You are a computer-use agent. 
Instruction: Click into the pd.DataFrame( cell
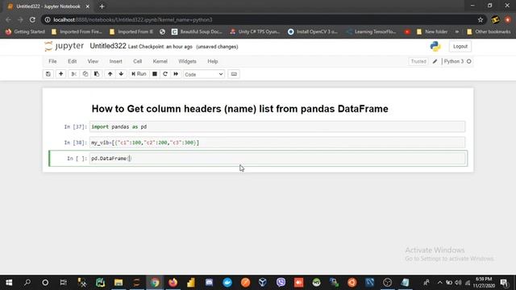pyautogui.click(x=277, y=158)
